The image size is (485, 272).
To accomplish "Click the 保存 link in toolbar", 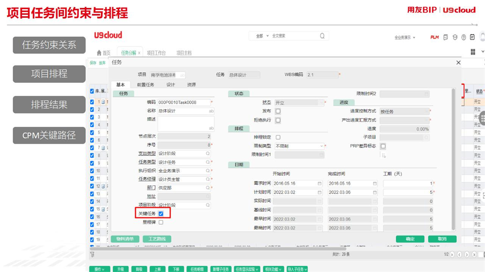I will [93, 62].
